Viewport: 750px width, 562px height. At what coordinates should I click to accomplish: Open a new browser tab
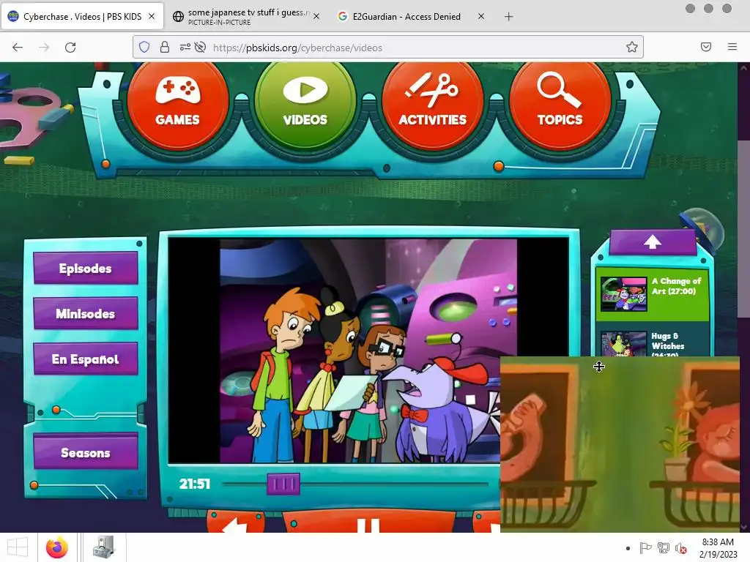click(x=508, y=17)
